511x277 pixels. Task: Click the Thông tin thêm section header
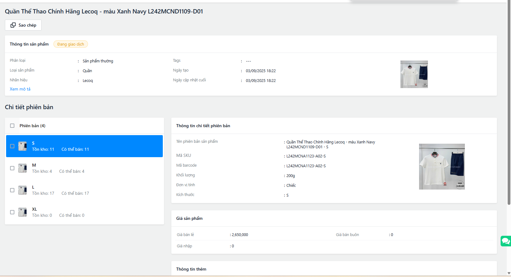191,269
